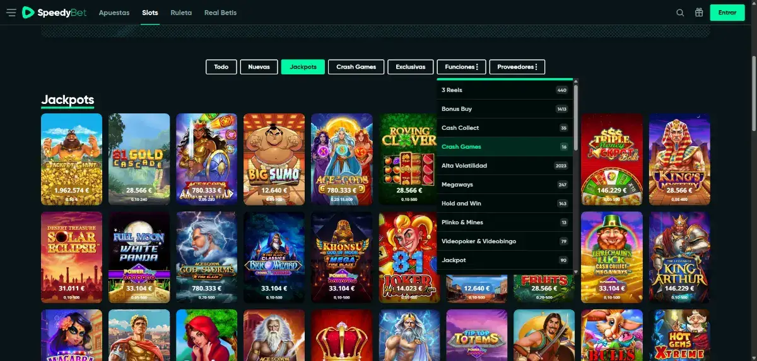Open the Full Moon White Panda game
Viewport: 757px width, 361px height.
[x=139, y=257]
